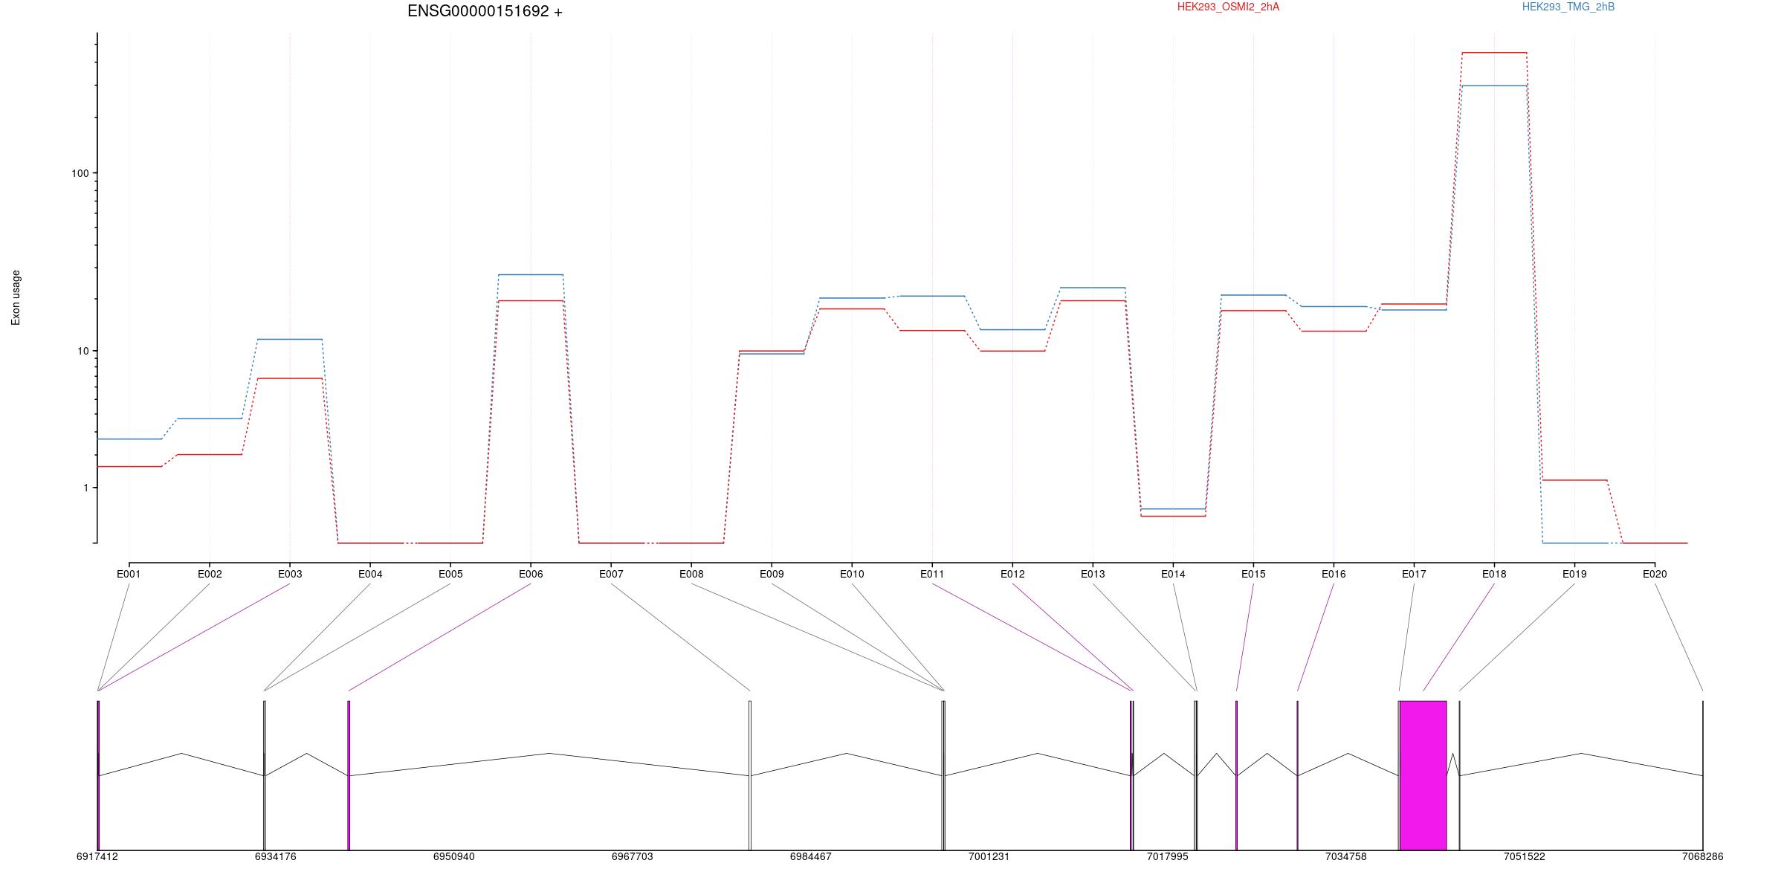Click genomic coordinate 6934176

(x=276, y=857)
